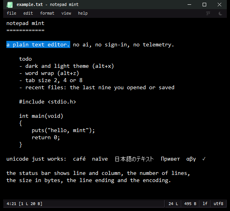Open the view menu
This screenshot has width=230, height=211.
pos(66,13)
